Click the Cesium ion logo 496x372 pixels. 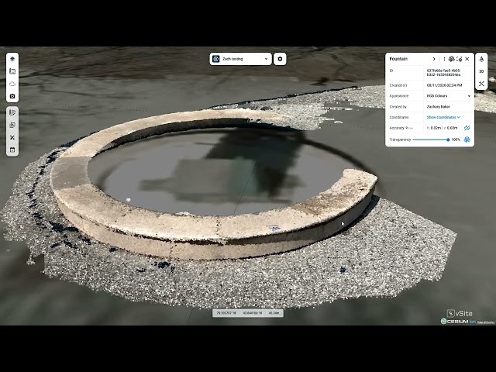458,321
